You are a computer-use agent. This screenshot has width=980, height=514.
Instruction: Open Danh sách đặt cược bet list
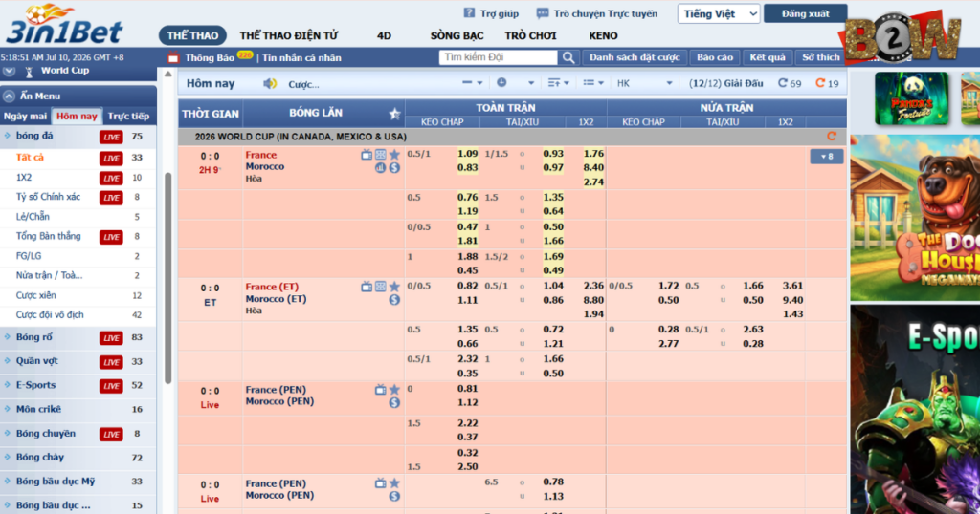pyautogui.click(x=635, y=57)
